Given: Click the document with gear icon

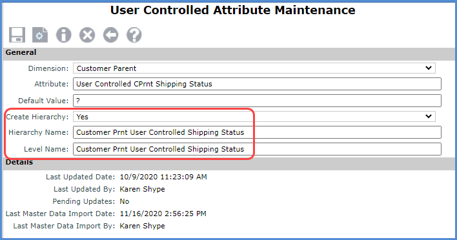Looking at the screenshot, I should (x=40, y=35).
